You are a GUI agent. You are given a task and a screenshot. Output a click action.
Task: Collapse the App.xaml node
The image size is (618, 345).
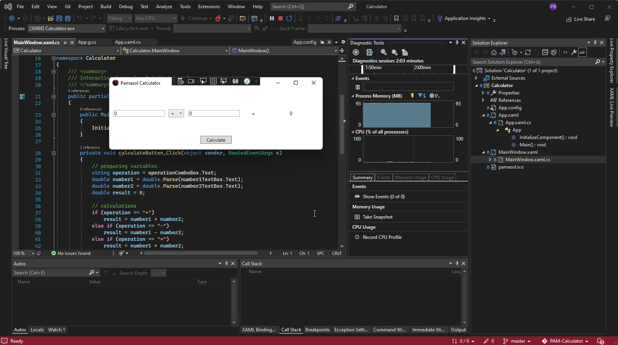pos(483,115)
